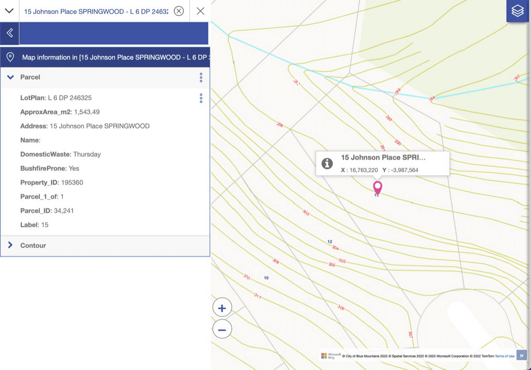
Task: Open the Terms of Use link
Action: pos(504,356)
